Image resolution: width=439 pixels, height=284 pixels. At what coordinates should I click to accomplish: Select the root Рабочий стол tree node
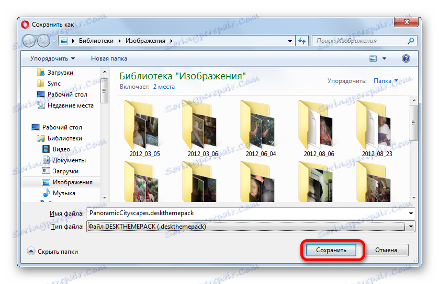coord(62,127)
